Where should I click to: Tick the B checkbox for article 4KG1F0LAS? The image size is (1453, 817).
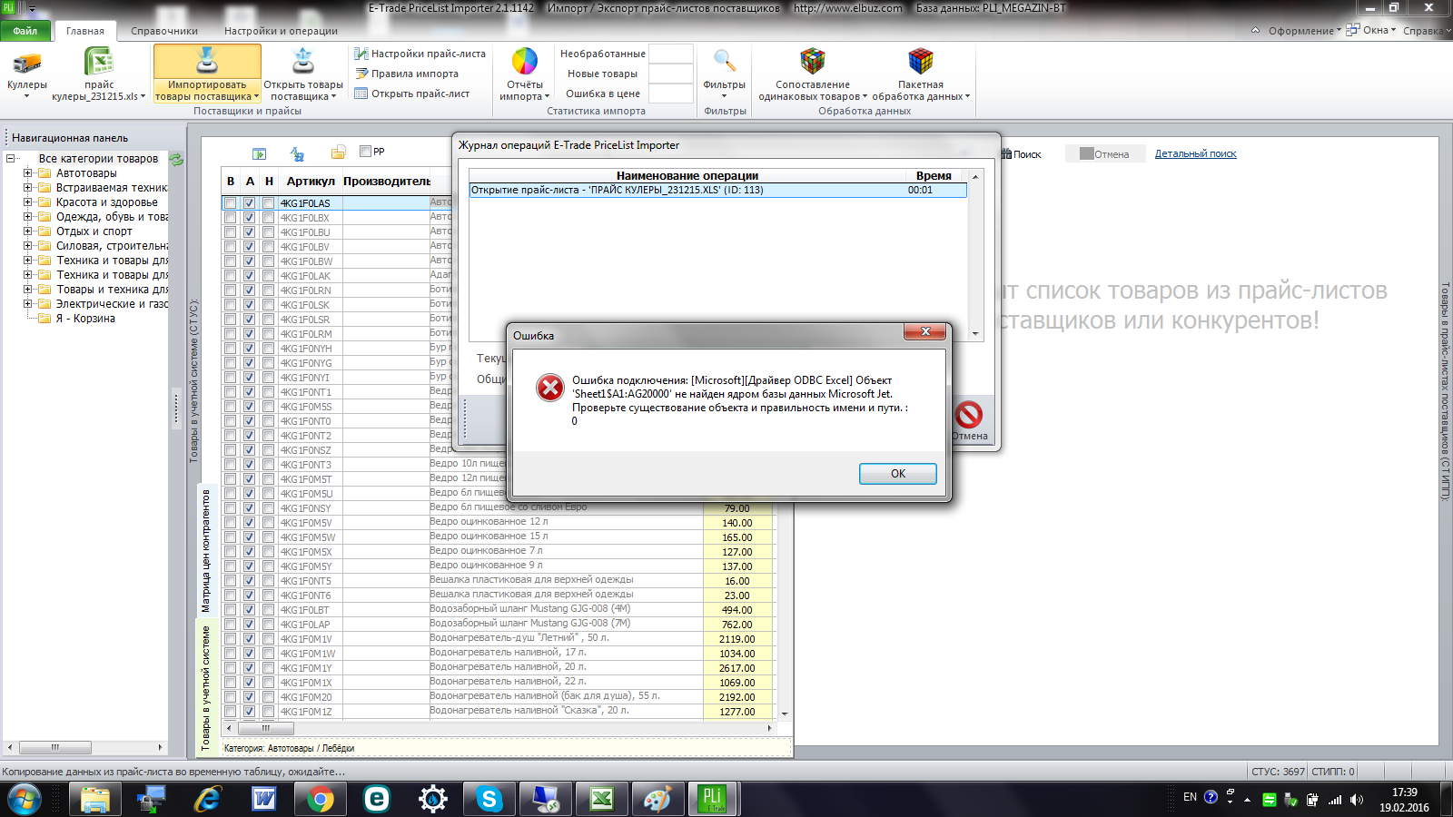[231, 203]
